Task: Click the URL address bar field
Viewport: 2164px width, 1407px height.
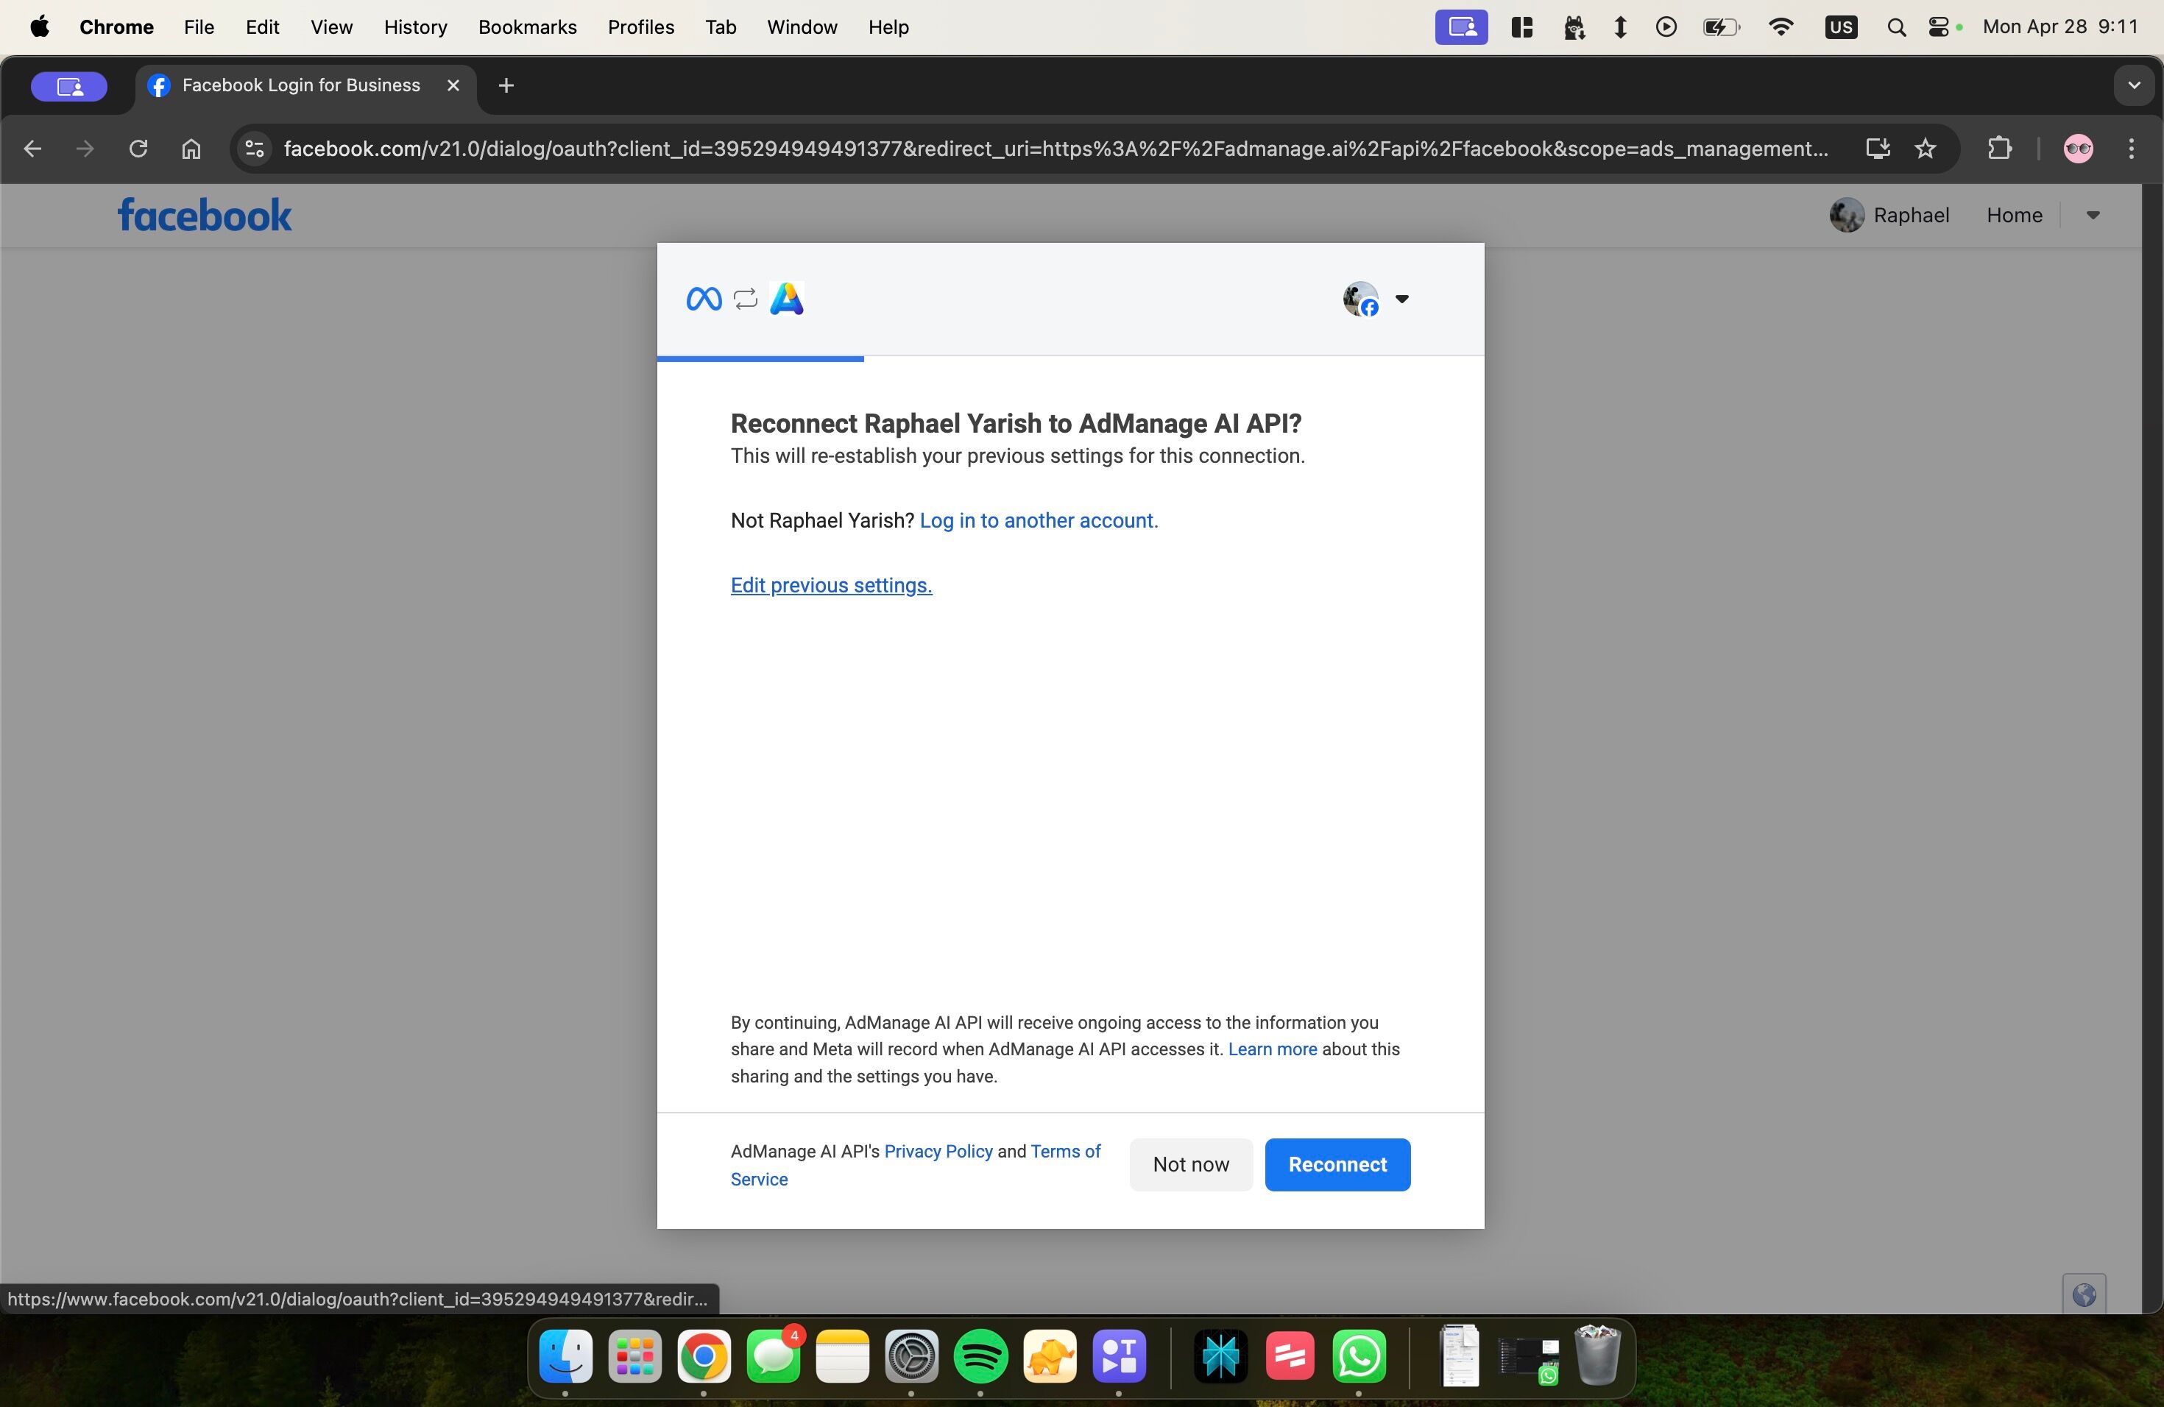Action: 1055,148
